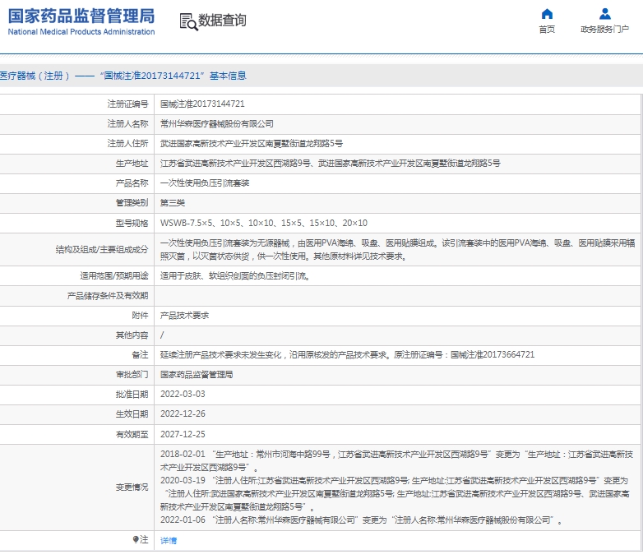Select intended use text 适用于皮肤、软组织创面
643x559 pixels.
[x=234, y=276]
